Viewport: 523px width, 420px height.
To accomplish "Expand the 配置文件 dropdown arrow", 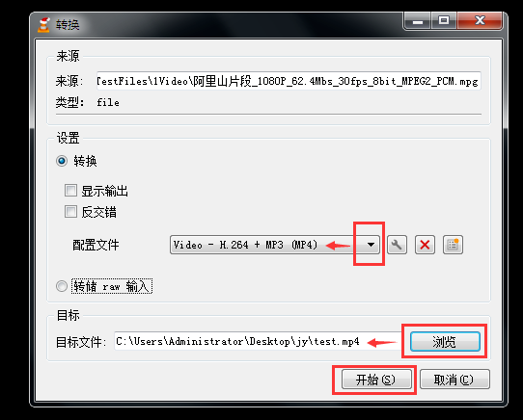I will tap(371, 245).
